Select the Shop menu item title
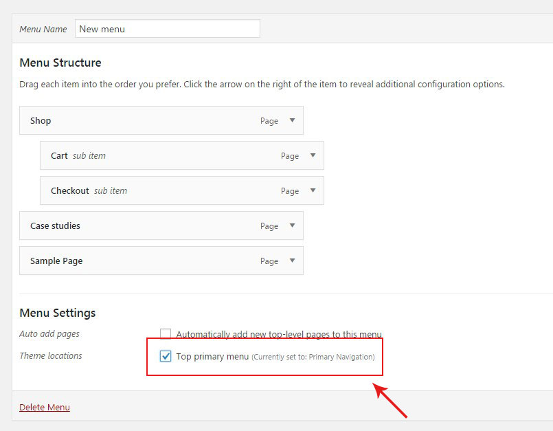The width and height of the screenshot is (553, 431). click(x=41, y=120)
